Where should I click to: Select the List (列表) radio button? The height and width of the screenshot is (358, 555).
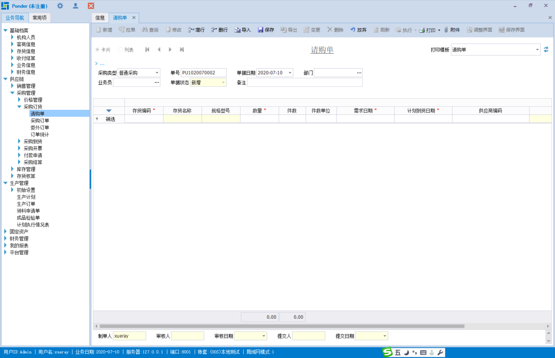click(120, 50)
